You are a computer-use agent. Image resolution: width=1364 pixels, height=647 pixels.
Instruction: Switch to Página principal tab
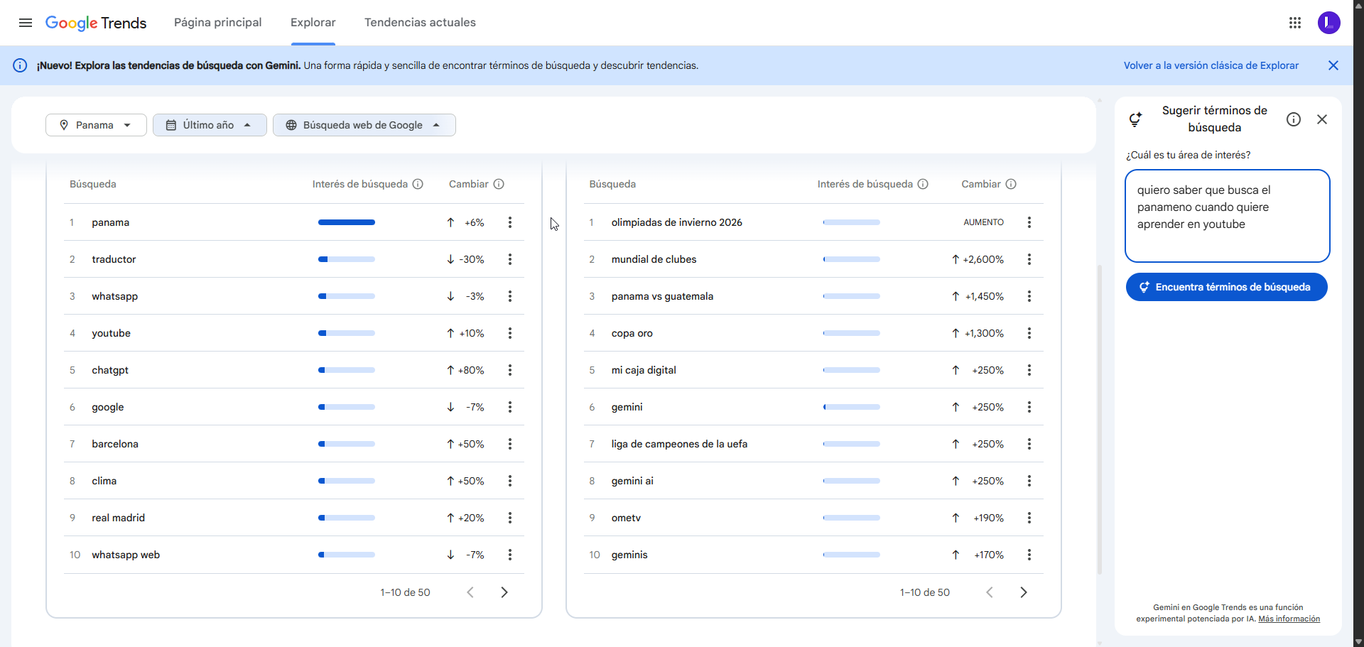(218, 23)
